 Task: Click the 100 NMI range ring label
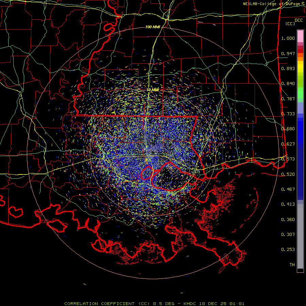[x=152, y=27]
